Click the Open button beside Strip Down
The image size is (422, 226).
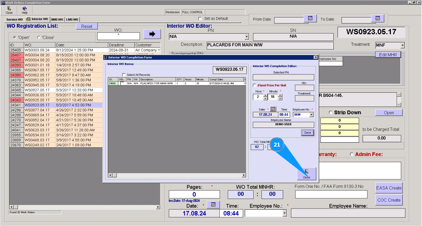(389, 113)
